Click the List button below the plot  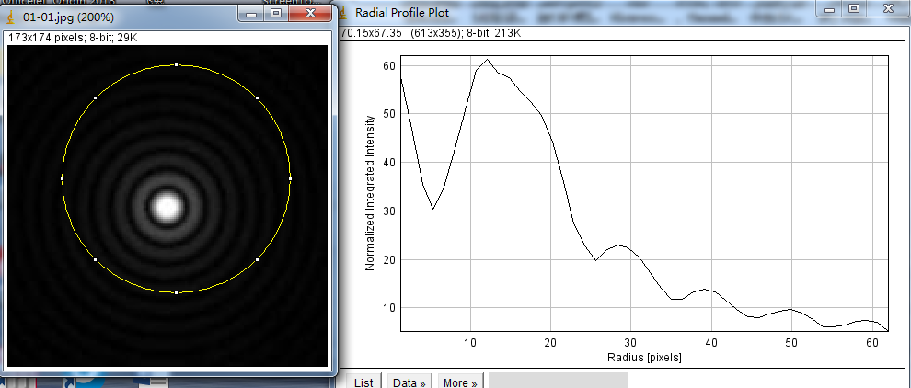click(363, 382)
